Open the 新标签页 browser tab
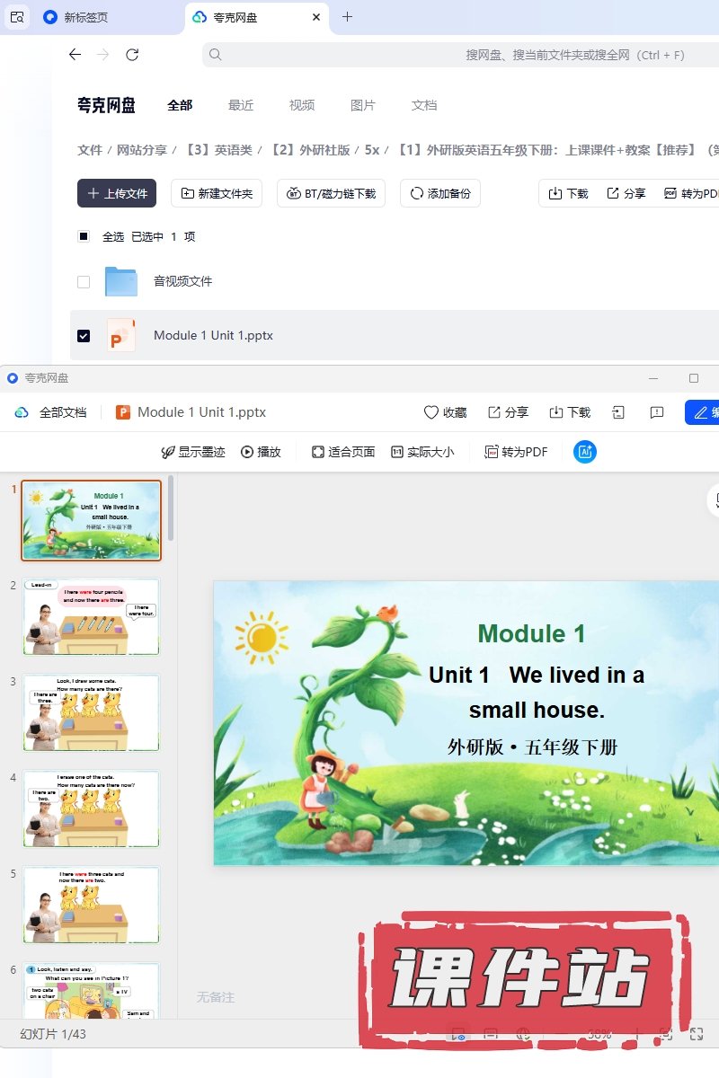Screen dimensions: 719x1078 click(x=85, y=17)
